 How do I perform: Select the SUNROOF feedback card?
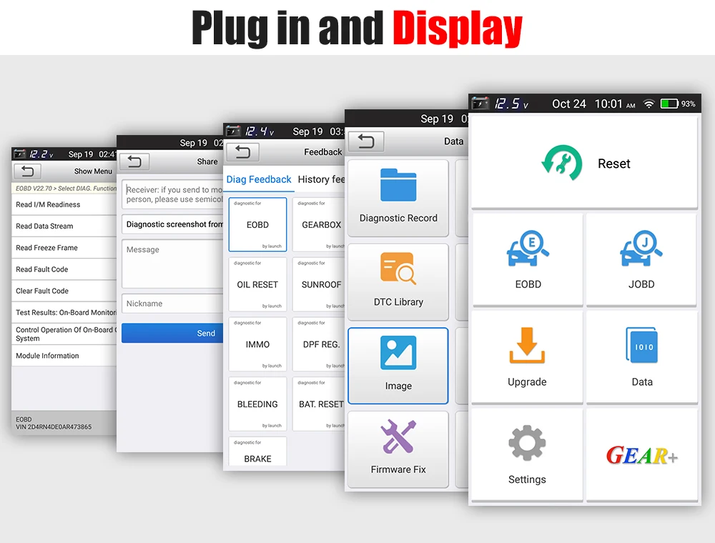pos(319,284)
